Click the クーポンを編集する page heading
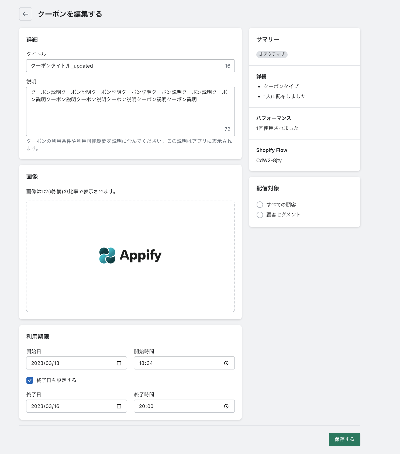 (70, 14)
